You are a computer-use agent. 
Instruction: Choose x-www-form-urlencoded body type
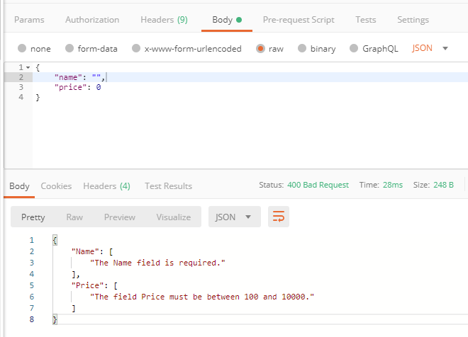pos(136,48)
